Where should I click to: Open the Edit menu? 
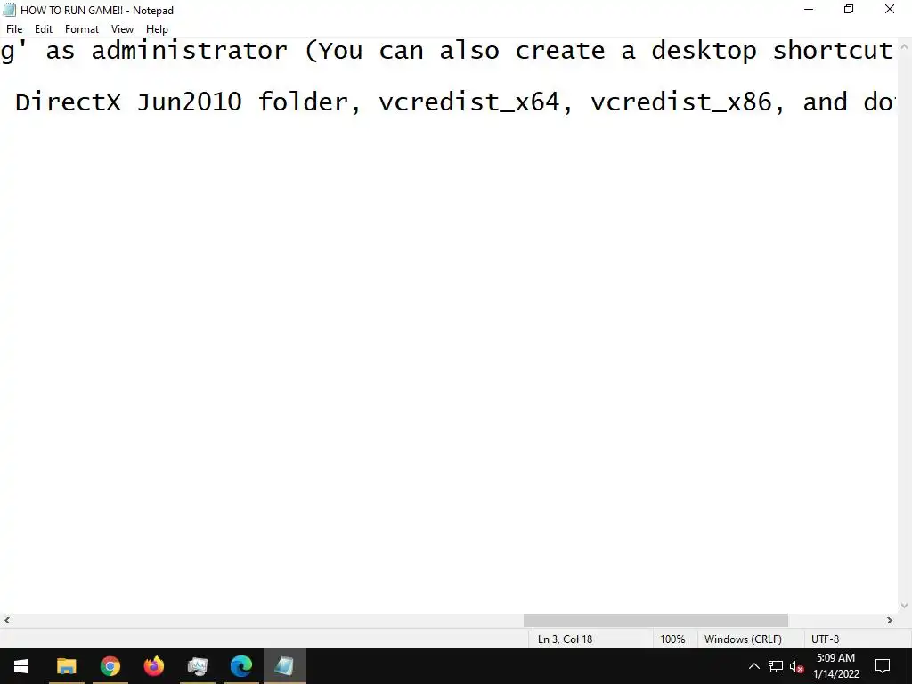click(44, 29)
